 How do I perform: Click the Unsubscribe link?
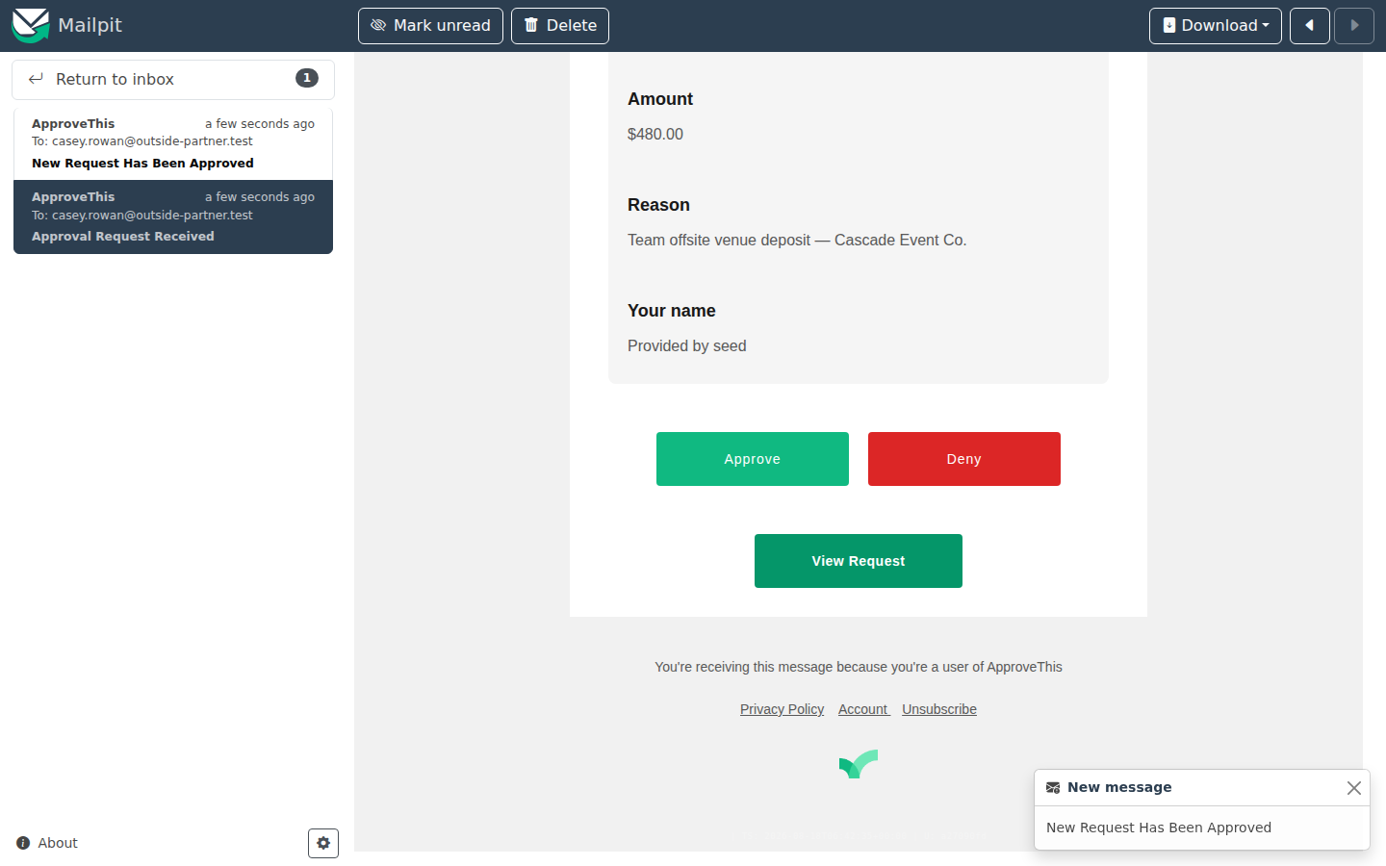click(x=939, y=709)
